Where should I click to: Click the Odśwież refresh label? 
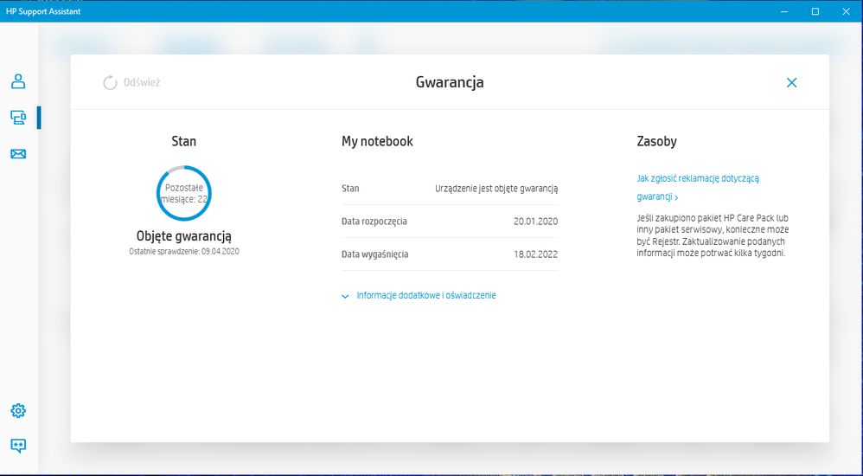(142, 83)
